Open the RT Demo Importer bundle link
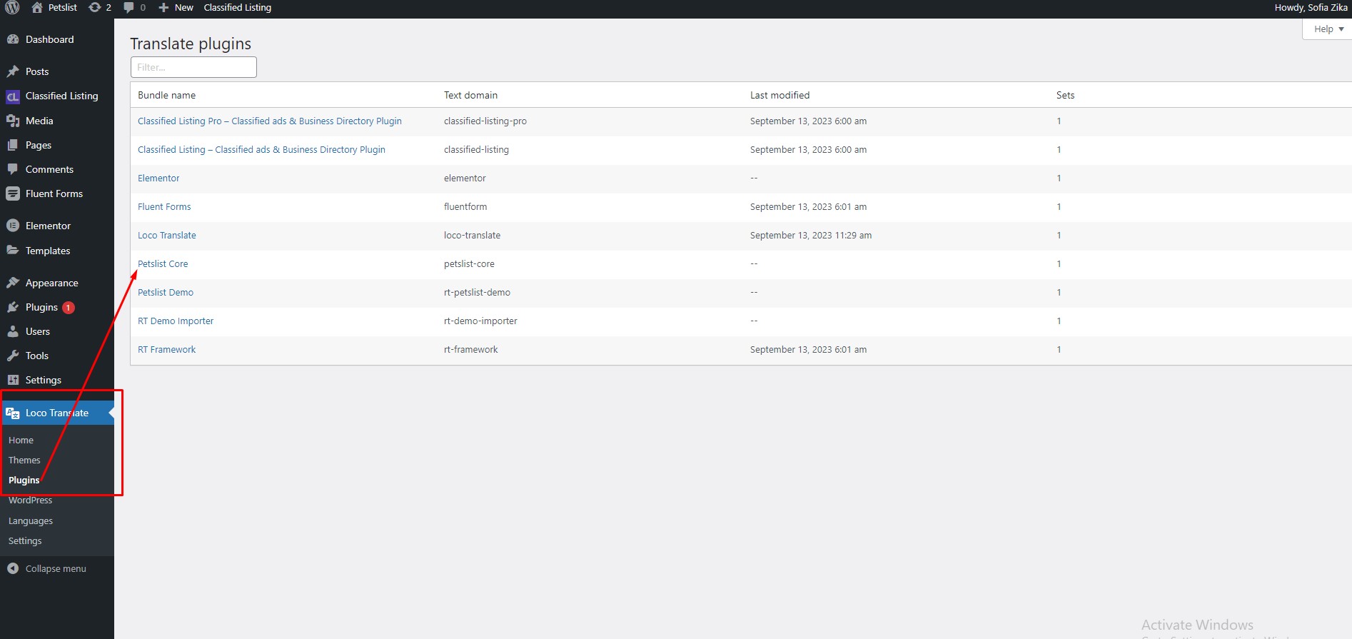The width and height of the screenshot is (1352, 639). 176,321
